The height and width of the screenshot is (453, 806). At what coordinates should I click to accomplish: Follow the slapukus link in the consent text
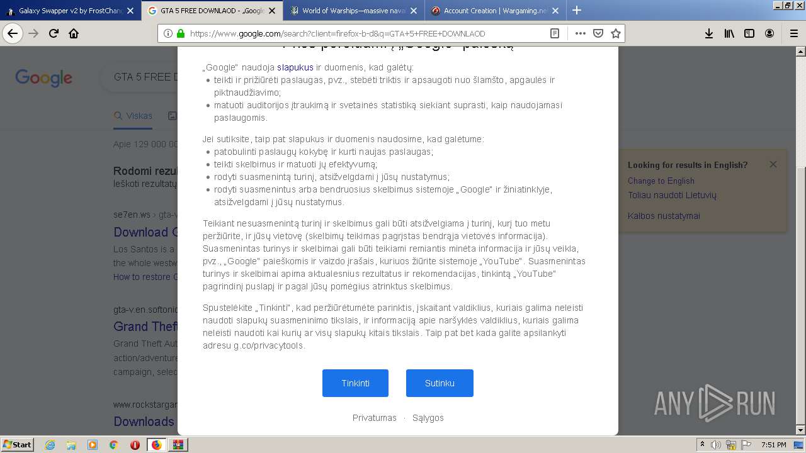(295, 67)
